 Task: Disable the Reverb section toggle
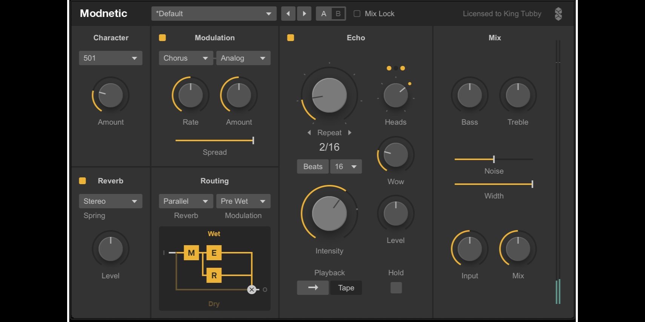point(82,181)
